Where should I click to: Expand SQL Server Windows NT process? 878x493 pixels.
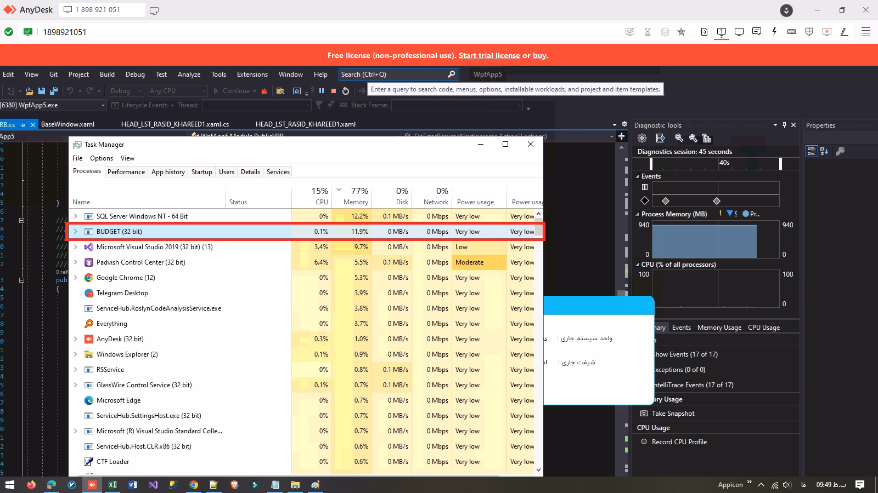(76, 216)
